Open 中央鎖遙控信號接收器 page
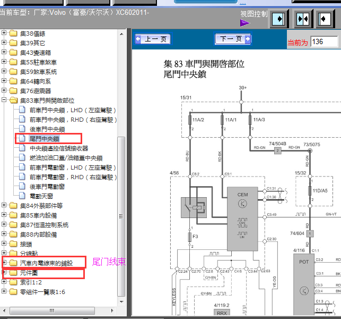 pos(59,148)
